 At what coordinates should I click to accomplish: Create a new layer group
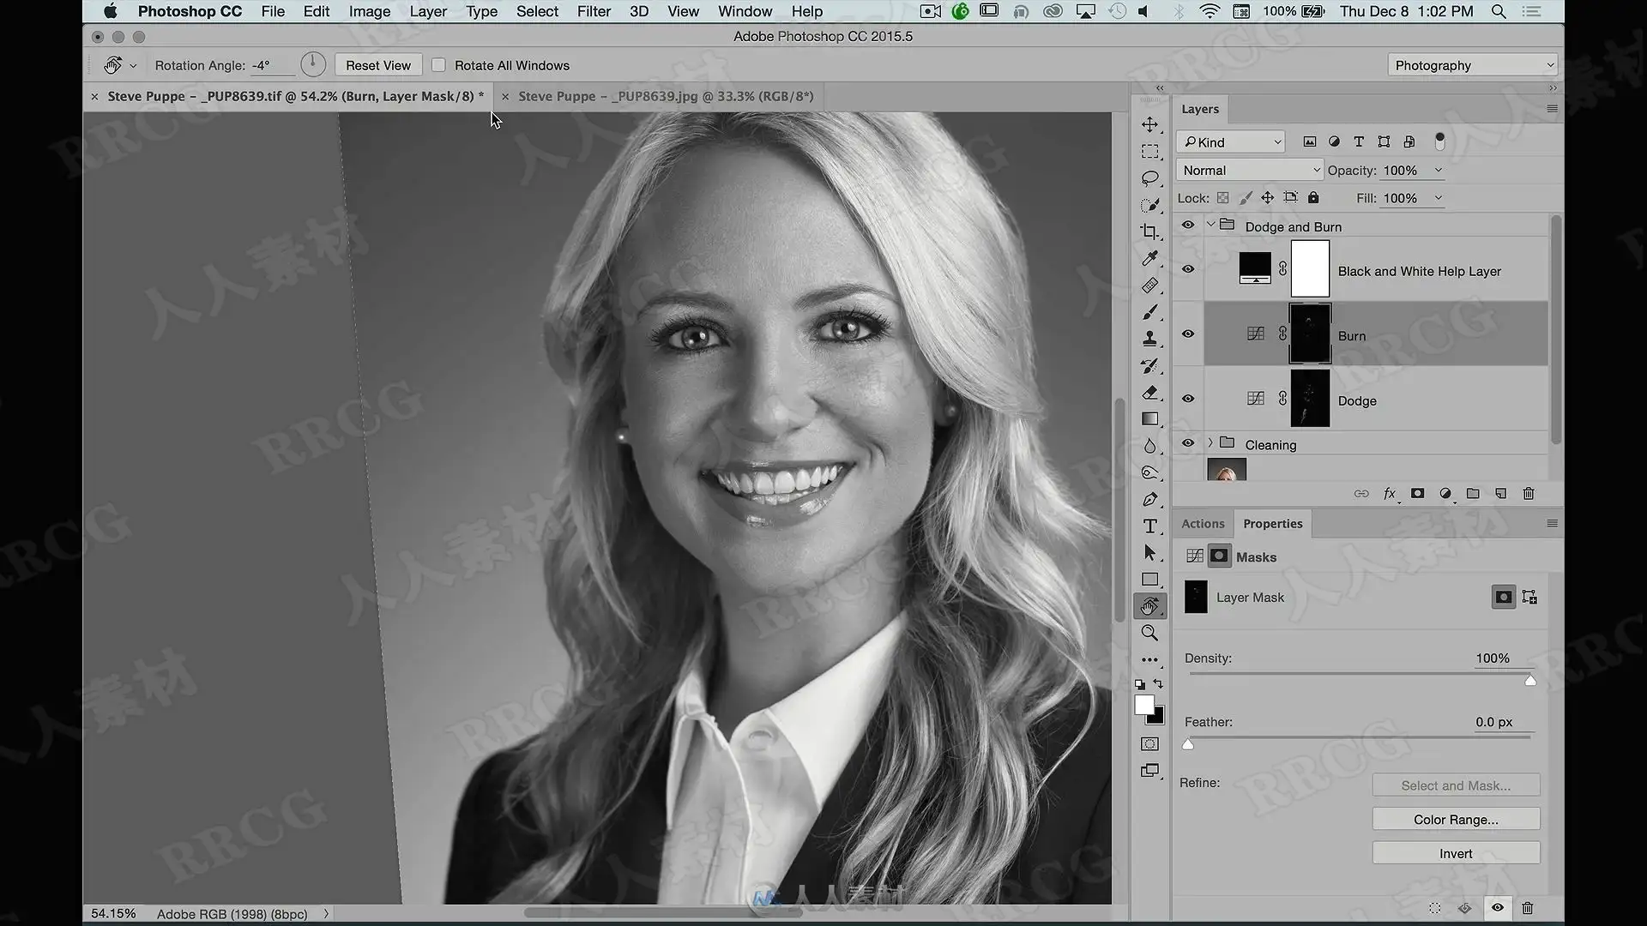click(x=1473, y=493)
